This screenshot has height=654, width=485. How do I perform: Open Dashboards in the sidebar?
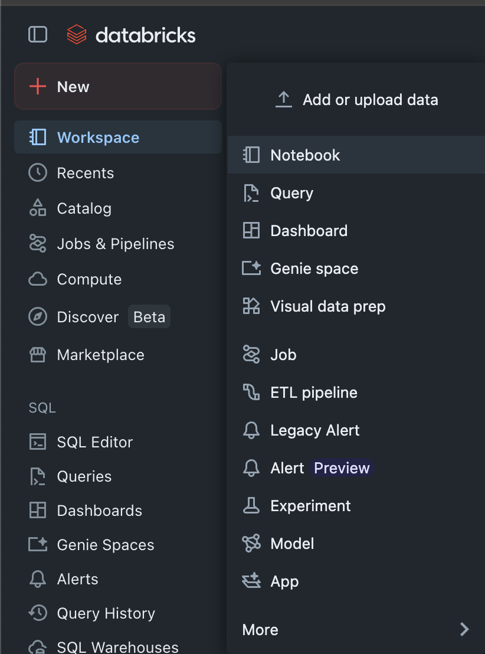coord(118,511)
